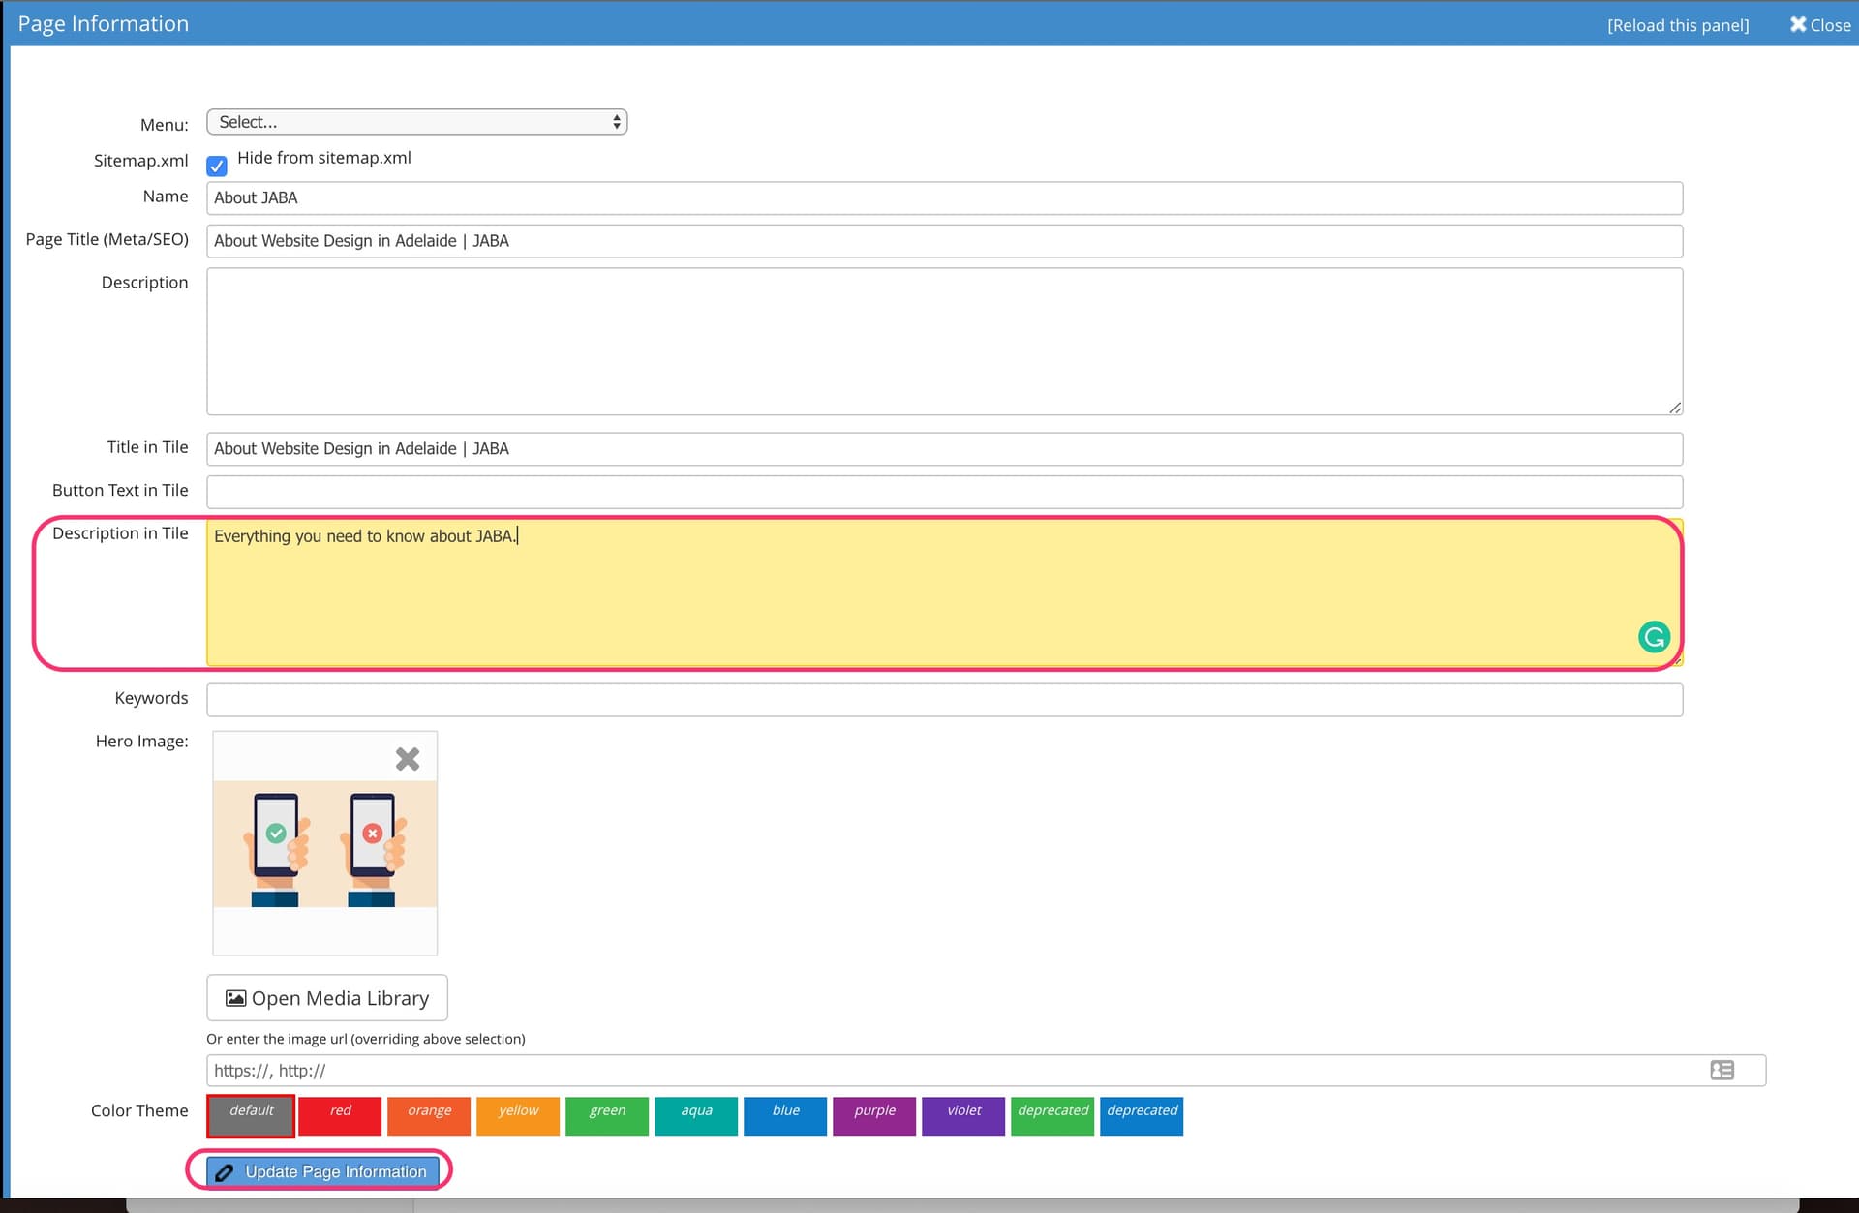Select the green deprecated color theme

tap(1052, 1116)
